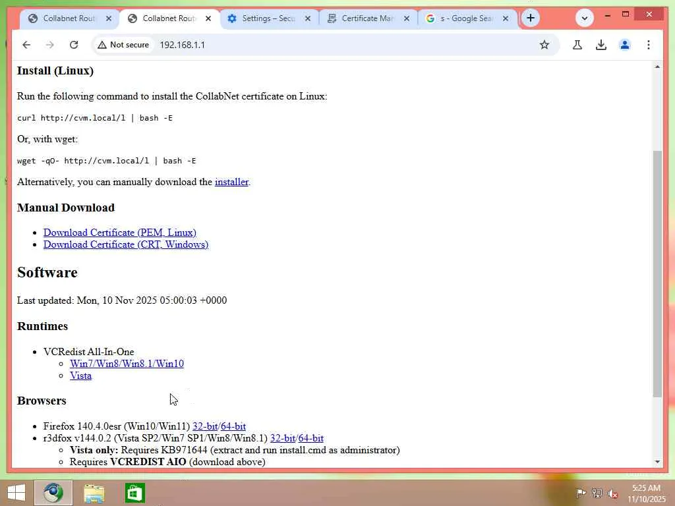Open the downloads tray icon

pyautogui.click(x=601, y=45)
